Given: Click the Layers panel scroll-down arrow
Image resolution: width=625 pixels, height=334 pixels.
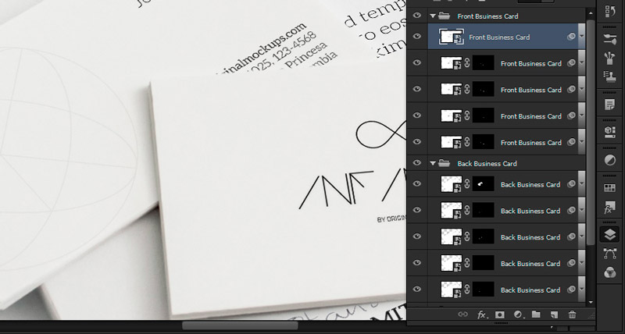Looking at the screenshot, I should 591,303.
